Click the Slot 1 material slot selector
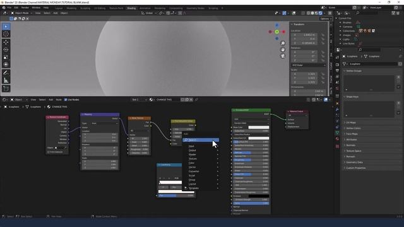The width and height of the screenshot is (404, 227). point(139,100)
